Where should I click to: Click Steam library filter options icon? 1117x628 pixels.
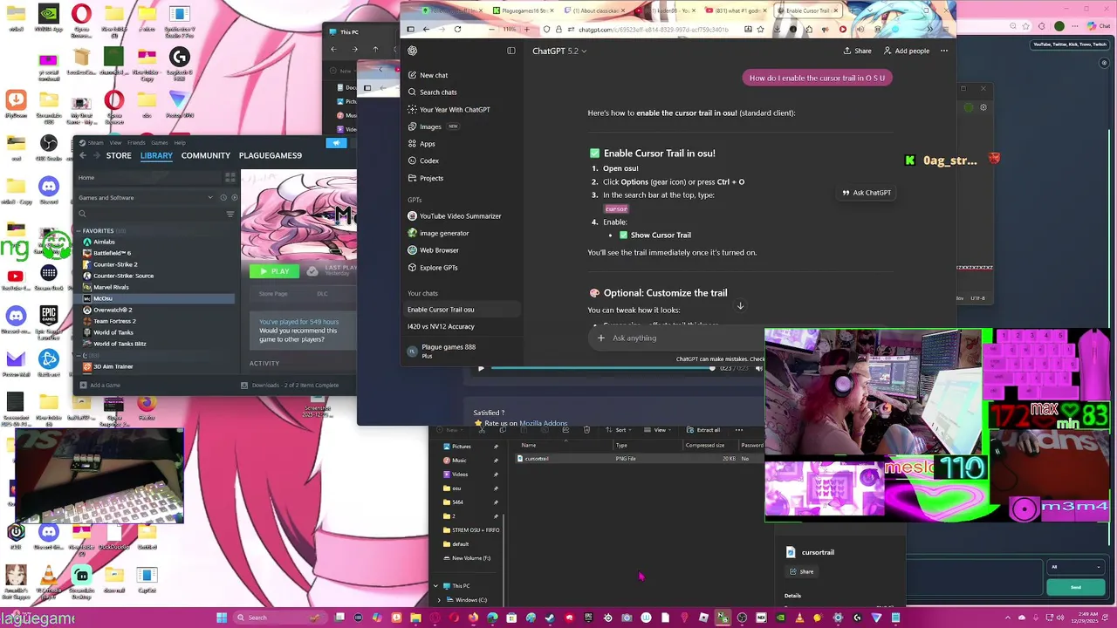click(230, 214)
